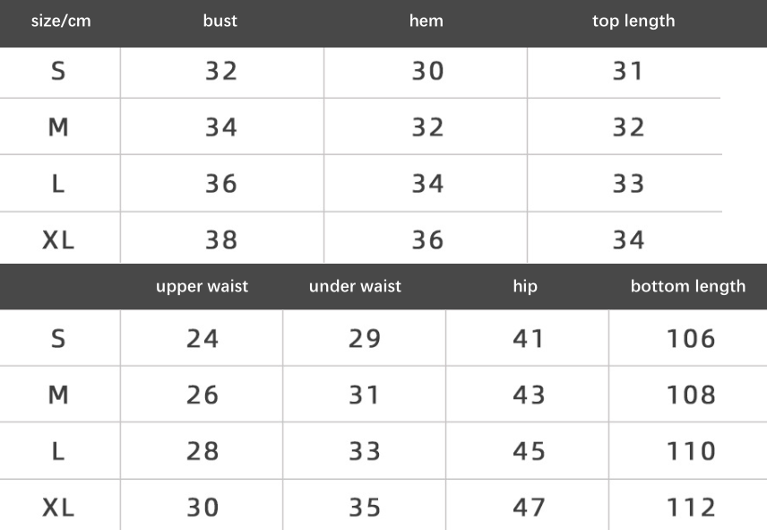
Task: Select the "top length" column header
Action: 633,21
